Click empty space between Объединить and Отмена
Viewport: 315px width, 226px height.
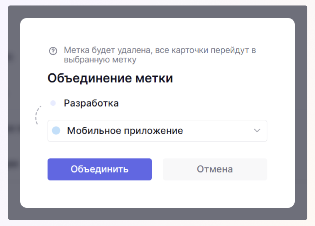(157, 169)
